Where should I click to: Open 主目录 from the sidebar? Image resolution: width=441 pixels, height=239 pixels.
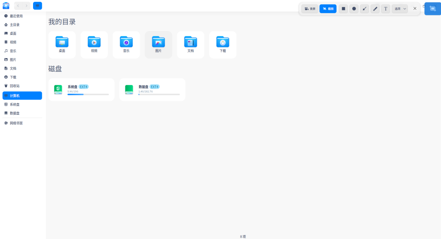(15, 25)
